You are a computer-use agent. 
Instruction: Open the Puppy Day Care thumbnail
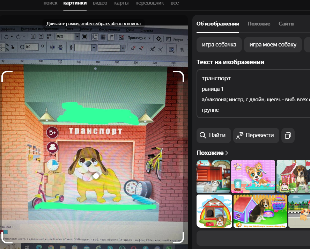point(260,211)
